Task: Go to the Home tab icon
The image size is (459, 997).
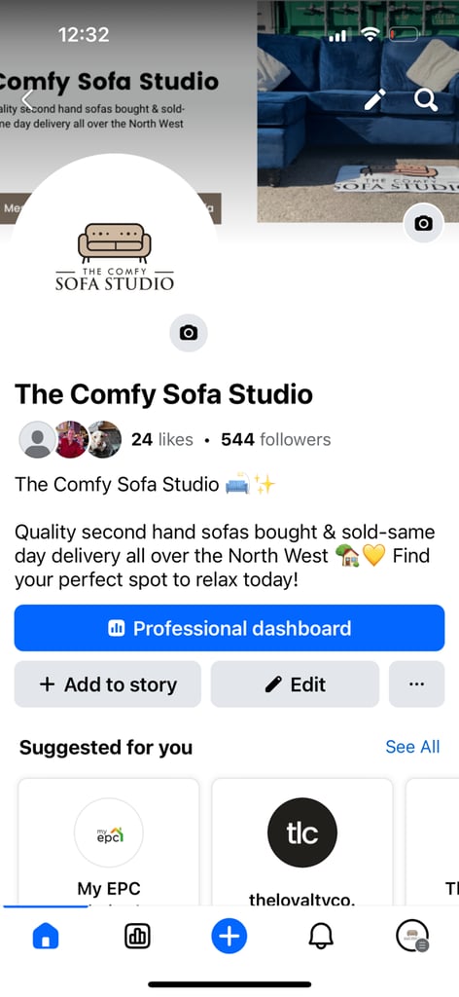Action: pos(46,937)
